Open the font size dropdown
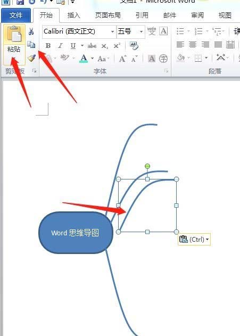This screenshot has height=336, width=240. pos(142,32)
